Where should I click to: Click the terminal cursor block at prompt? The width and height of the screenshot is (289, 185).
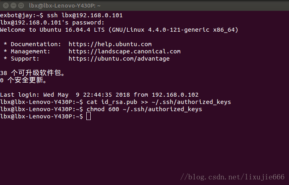88,116
